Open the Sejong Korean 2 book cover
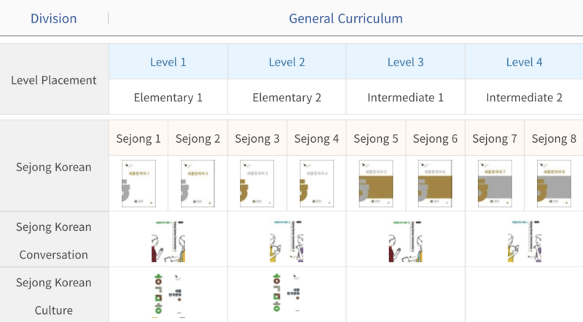583x322 pixels. click(x=197, y=184)
